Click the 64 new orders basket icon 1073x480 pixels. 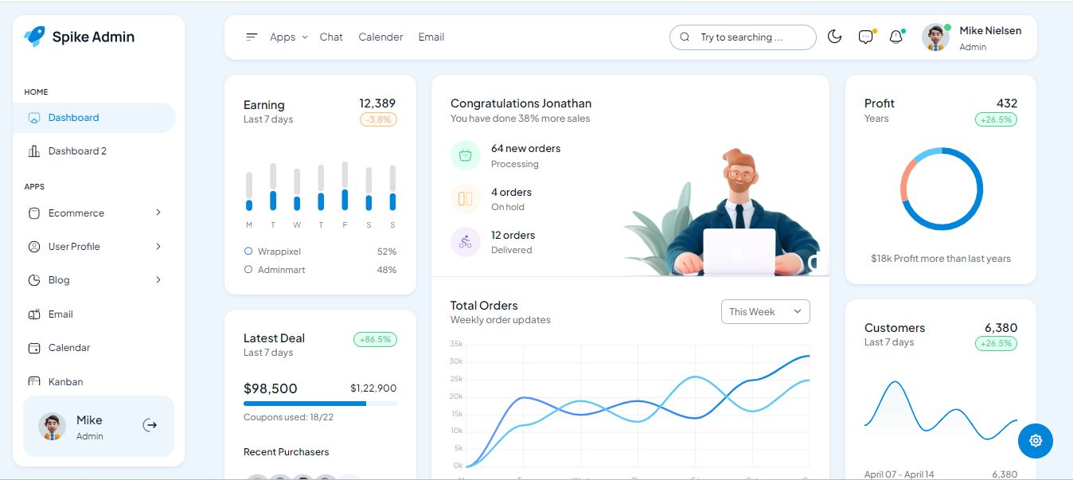(466, 155)
